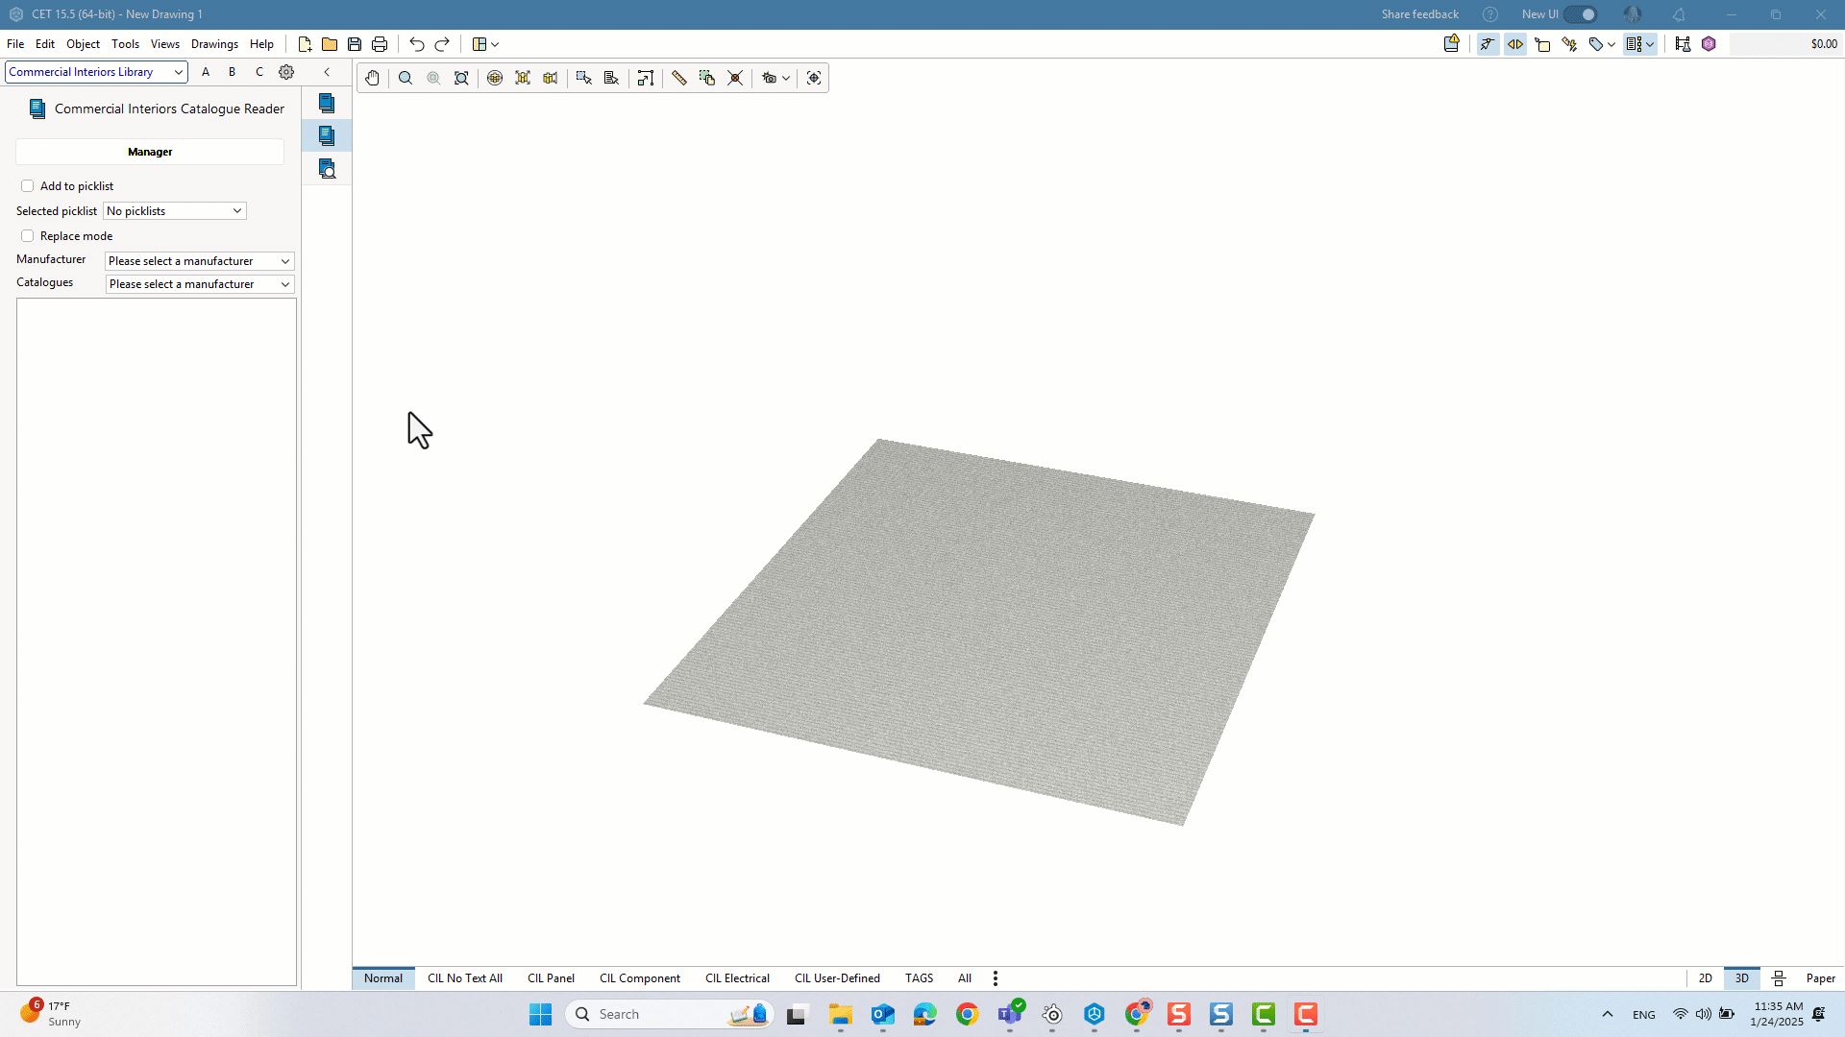1845x1037 pixels.
Task: Click the lightning electrical tool icon
Action: click(x=1570, y=44)
